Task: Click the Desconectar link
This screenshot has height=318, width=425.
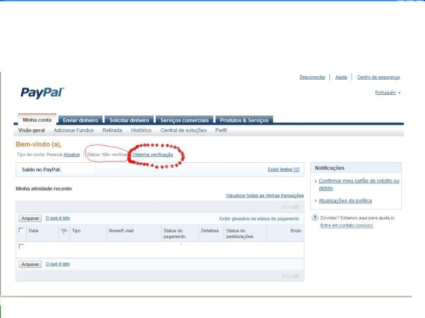Action: point(312,77)
